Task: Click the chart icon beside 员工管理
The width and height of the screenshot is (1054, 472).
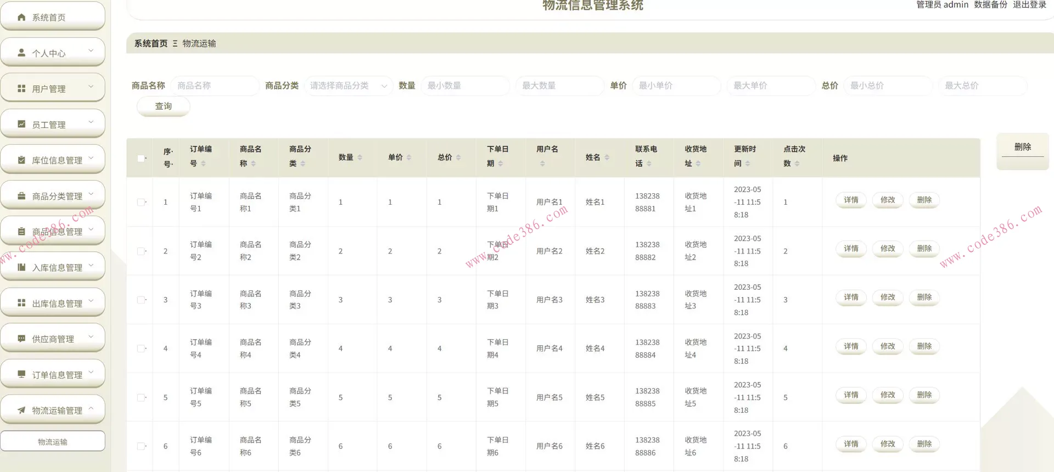Action: pyautogui.click(x=21, y=125)
